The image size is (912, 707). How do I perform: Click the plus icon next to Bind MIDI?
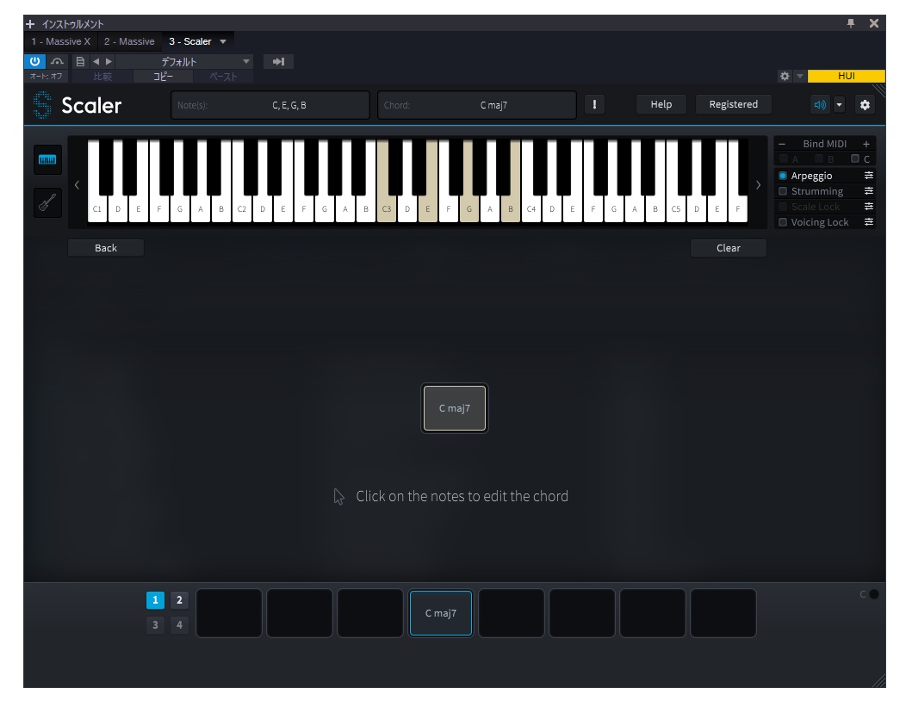(x=866, y=144)
